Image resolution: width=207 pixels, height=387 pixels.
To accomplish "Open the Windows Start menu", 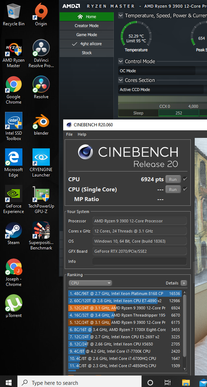I will [x=8, y=382].
